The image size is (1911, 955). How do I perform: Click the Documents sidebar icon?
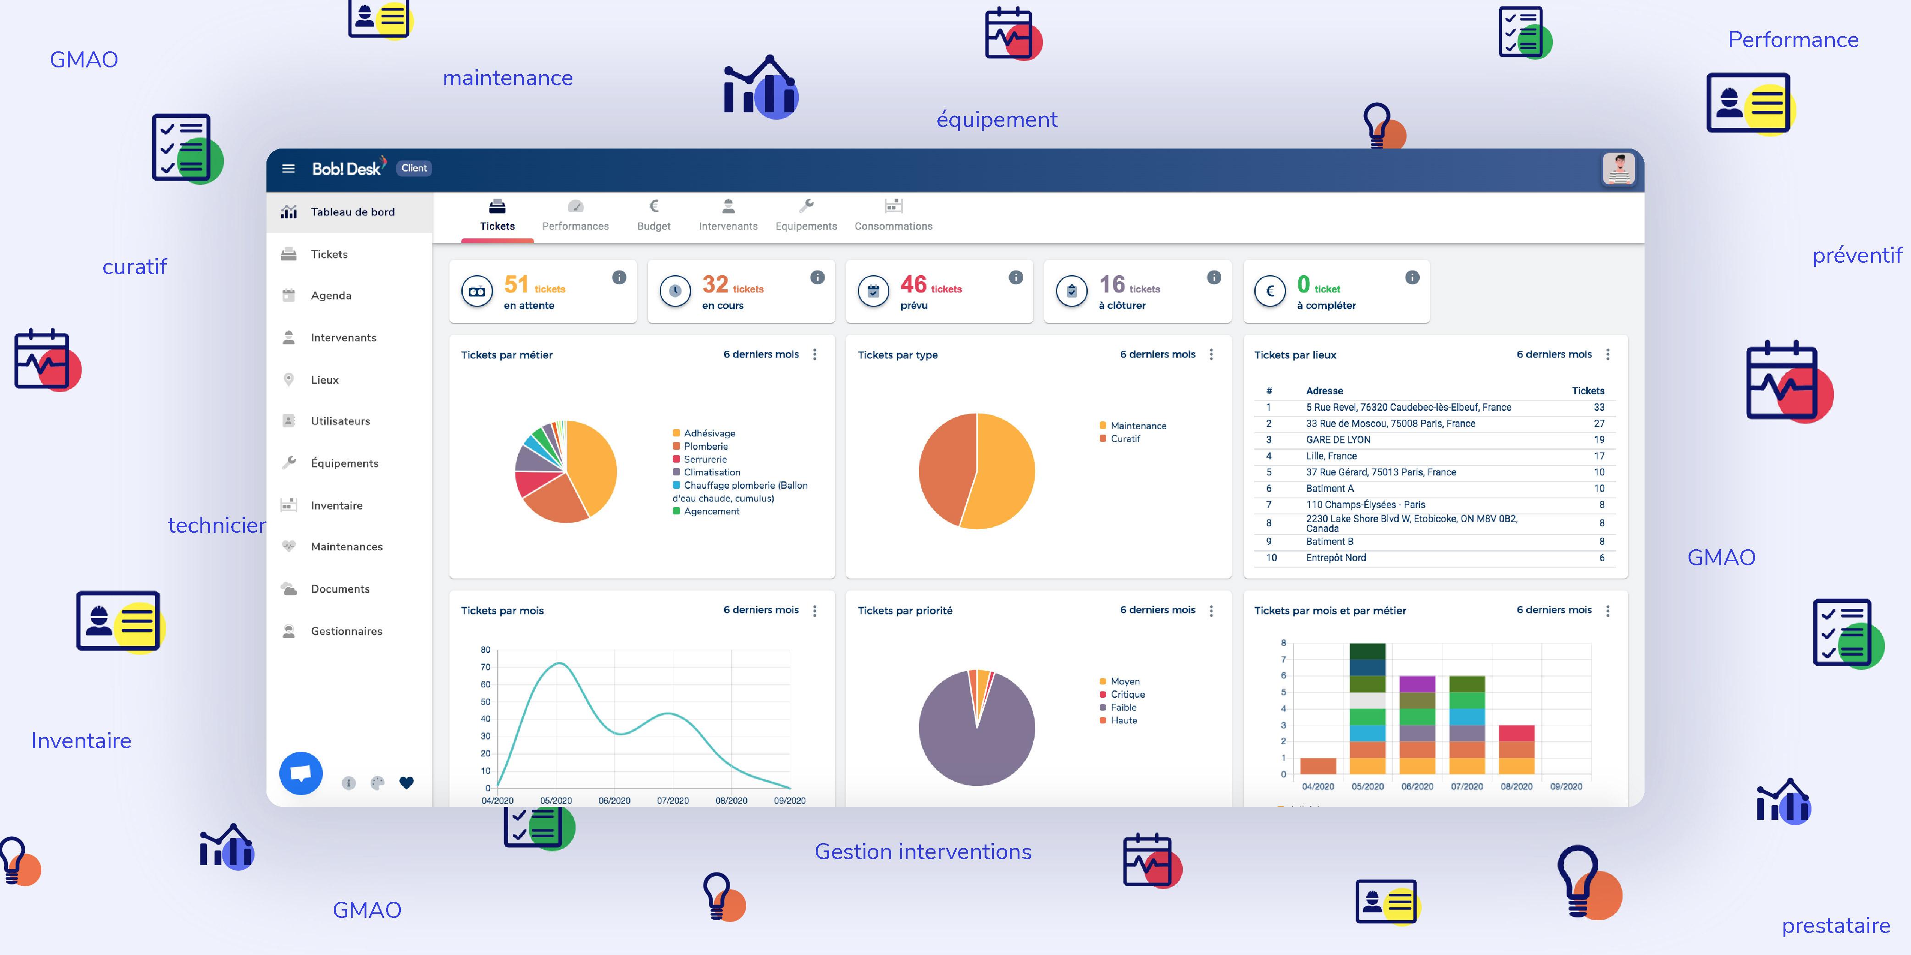click(293, 587)
